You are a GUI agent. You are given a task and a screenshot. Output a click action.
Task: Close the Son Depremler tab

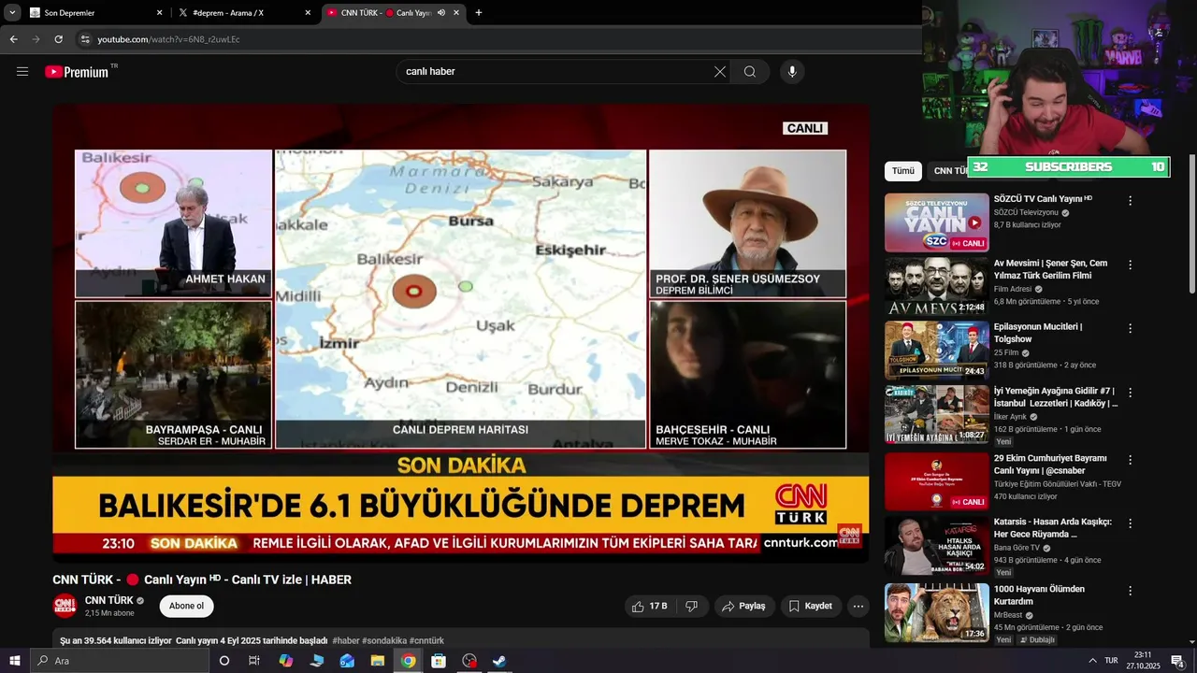159,13
